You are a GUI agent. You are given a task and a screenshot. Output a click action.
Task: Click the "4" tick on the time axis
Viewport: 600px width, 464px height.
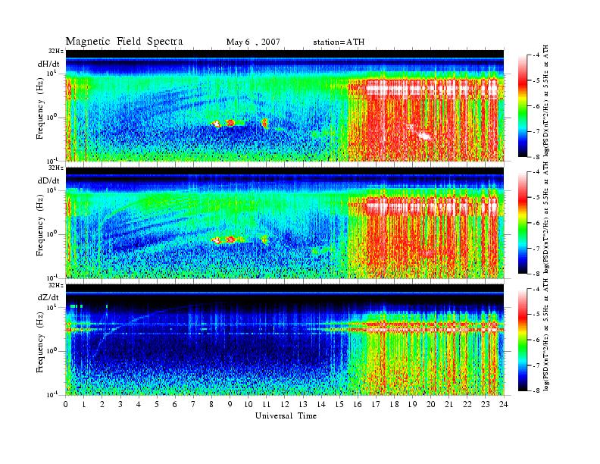pos(139,405)
